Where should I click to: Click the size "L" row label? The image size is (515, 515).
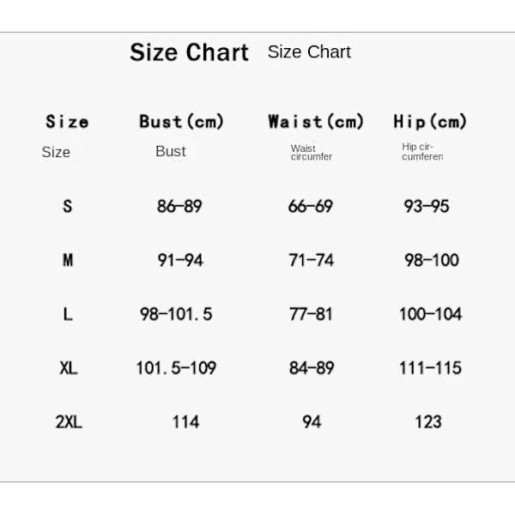[68, 314]
